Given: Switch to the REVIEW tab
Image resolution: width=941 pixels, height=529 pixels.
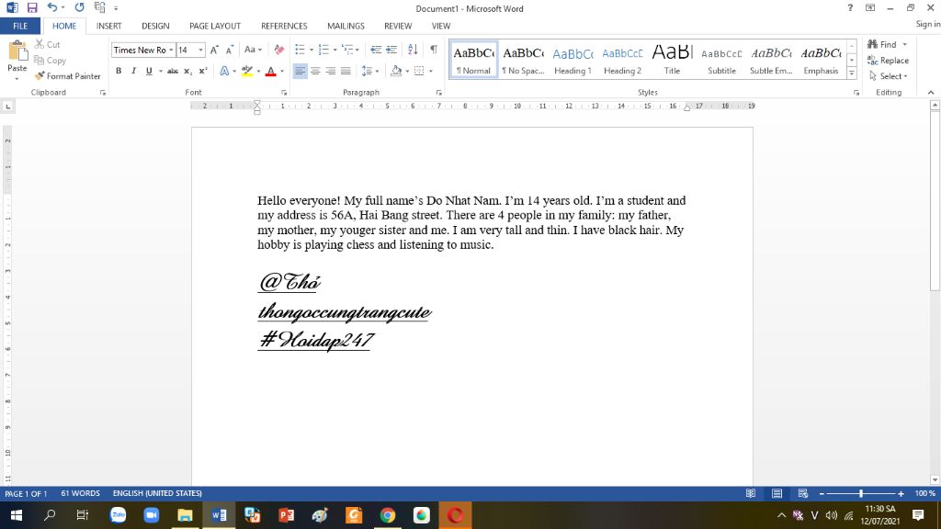Looking at the screenshot, I should tap(398, 26).
